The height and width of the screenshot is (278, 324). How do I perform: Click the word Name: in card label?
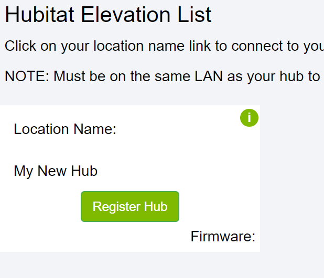pyautogui.click(x=95, y=129)
